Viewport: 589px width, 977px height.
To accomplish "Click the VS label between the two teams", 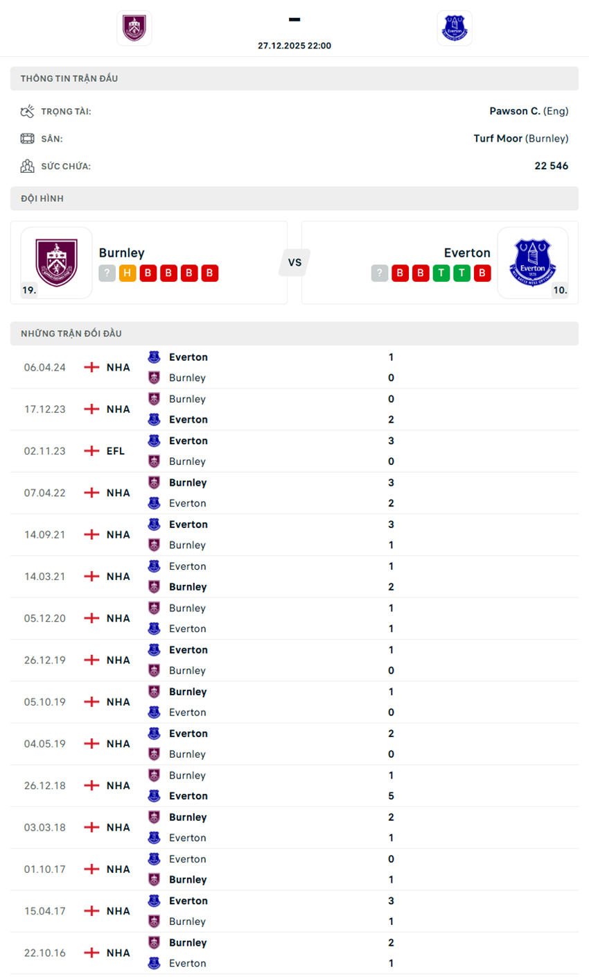I will 294,262.
